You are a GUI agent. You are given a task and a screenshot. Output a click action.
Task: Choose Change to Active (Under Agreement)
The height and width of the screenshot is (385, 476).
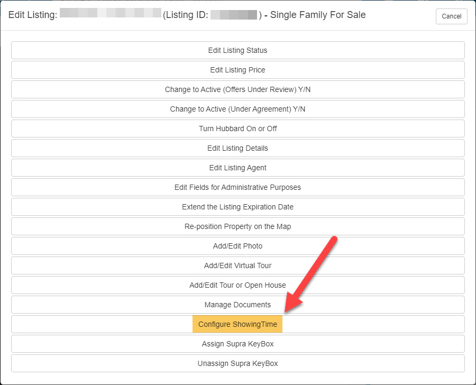tap(237, 109)
